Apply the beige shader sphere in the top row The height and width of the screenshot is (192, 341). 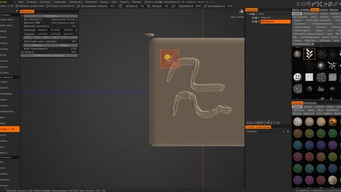(x=321, y=122)
